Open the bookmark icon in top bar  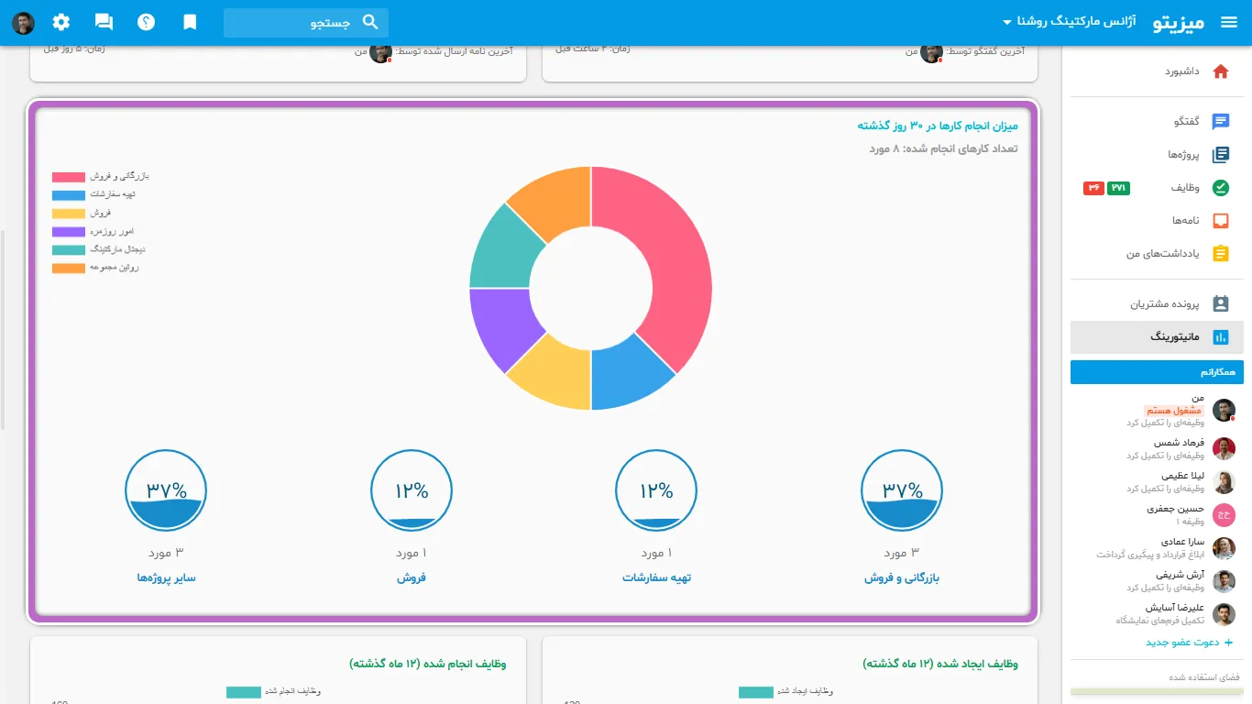coord(190,22)
